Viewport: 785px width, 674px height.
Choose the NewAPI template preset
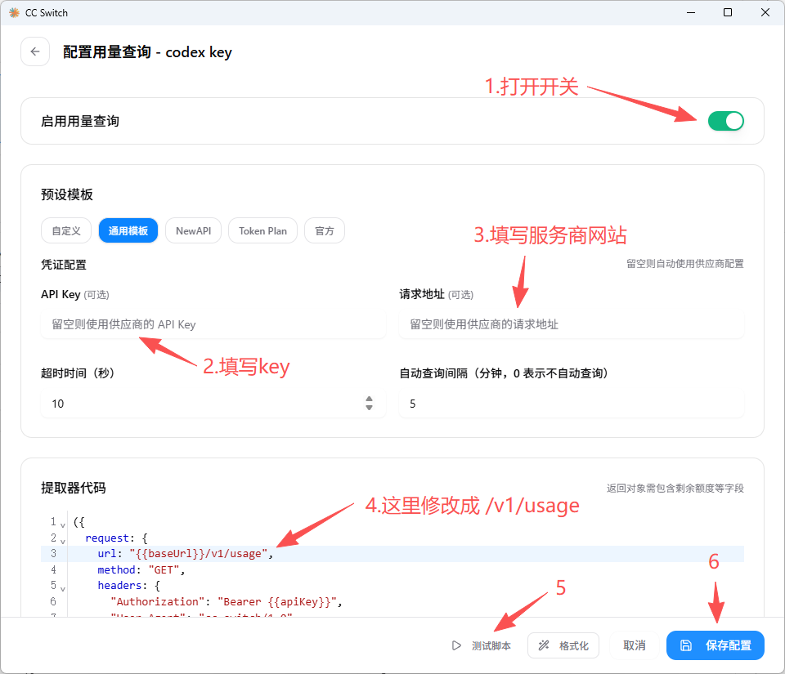click(193, 230)
